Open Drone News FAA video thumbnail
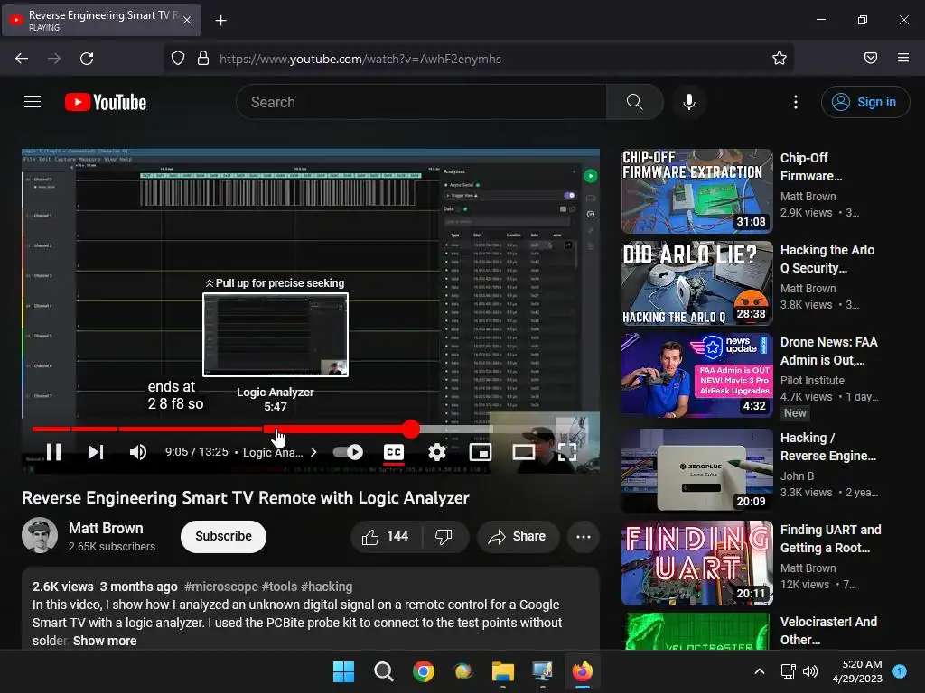 point(696,374)
